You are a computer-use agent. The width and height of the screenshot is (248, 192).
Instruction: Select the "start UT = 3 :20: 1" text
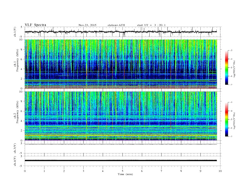click(x=151, y=25)
